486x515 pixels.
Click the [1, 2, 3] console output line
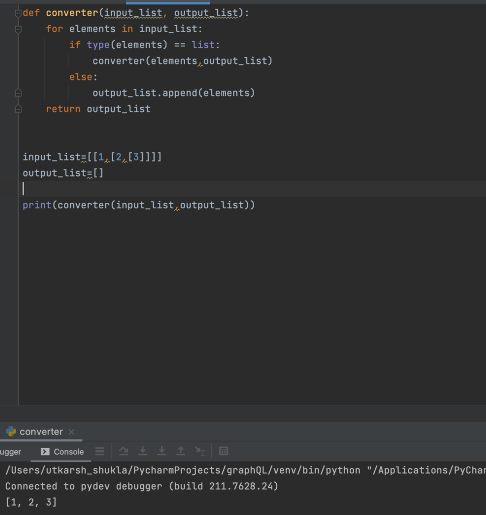(x=31, y=502)
